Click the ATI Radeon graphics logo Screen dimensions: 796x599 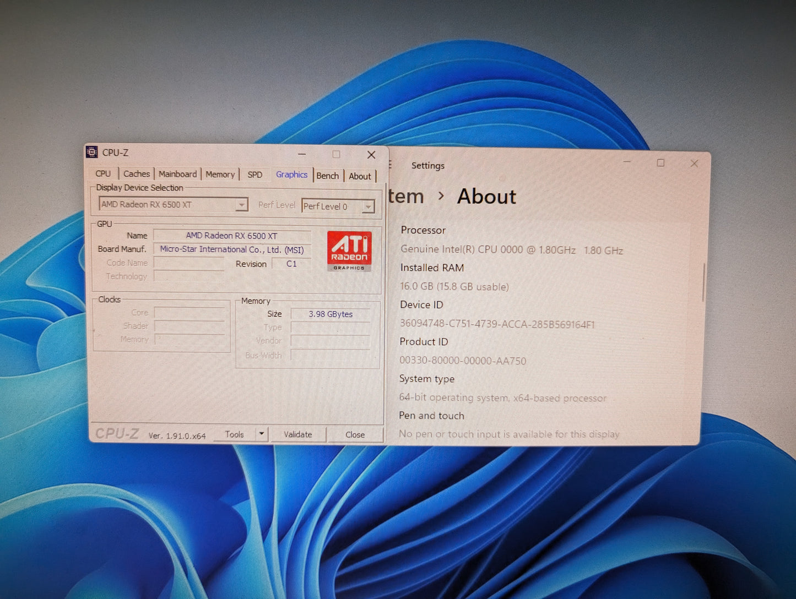(349, 251)
